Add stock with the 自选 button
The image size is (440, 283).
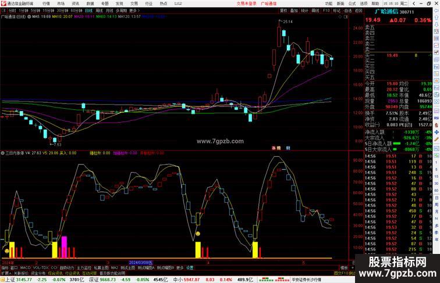(x=347, y=10)
